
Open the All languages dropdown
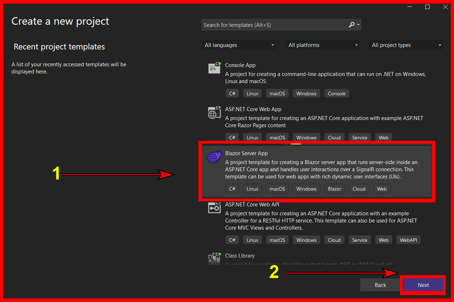[x=239, y=45]
